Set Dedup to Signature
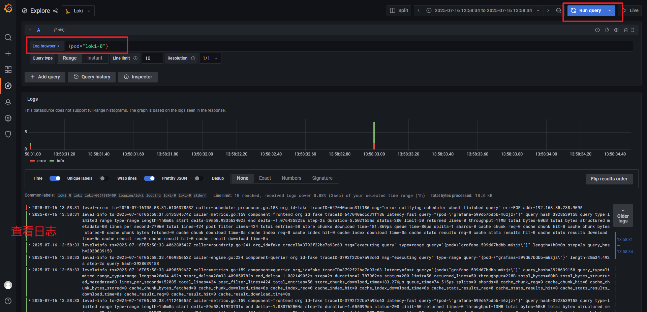 coord(322,178)
